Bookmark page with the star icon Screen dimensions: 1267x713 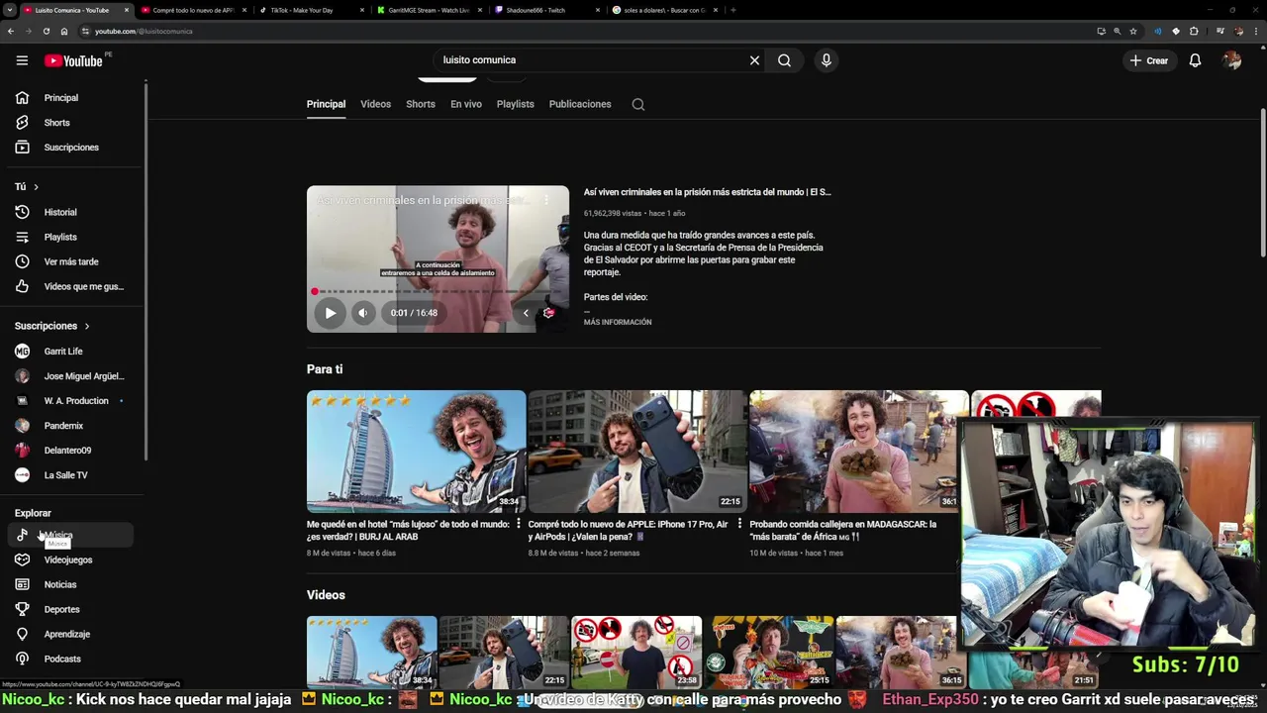tap(1133, 31)
